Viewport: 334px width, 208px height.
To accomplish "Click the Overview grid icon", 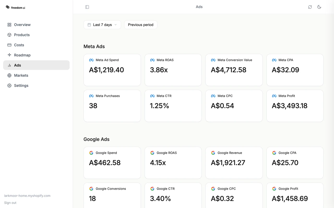I will tap(9, 25).
